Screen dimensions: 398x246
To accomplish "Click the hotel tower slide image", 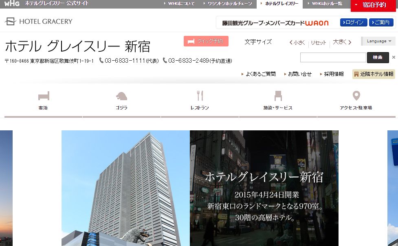I will [x=125, y=188].
